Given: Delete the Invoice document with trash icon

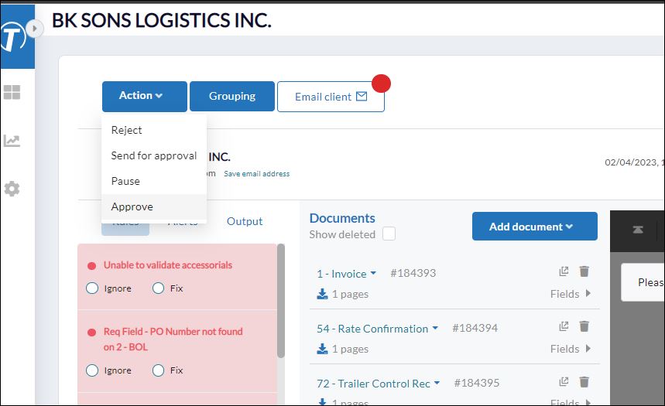Looking at the screenshot, I should 584,271.
